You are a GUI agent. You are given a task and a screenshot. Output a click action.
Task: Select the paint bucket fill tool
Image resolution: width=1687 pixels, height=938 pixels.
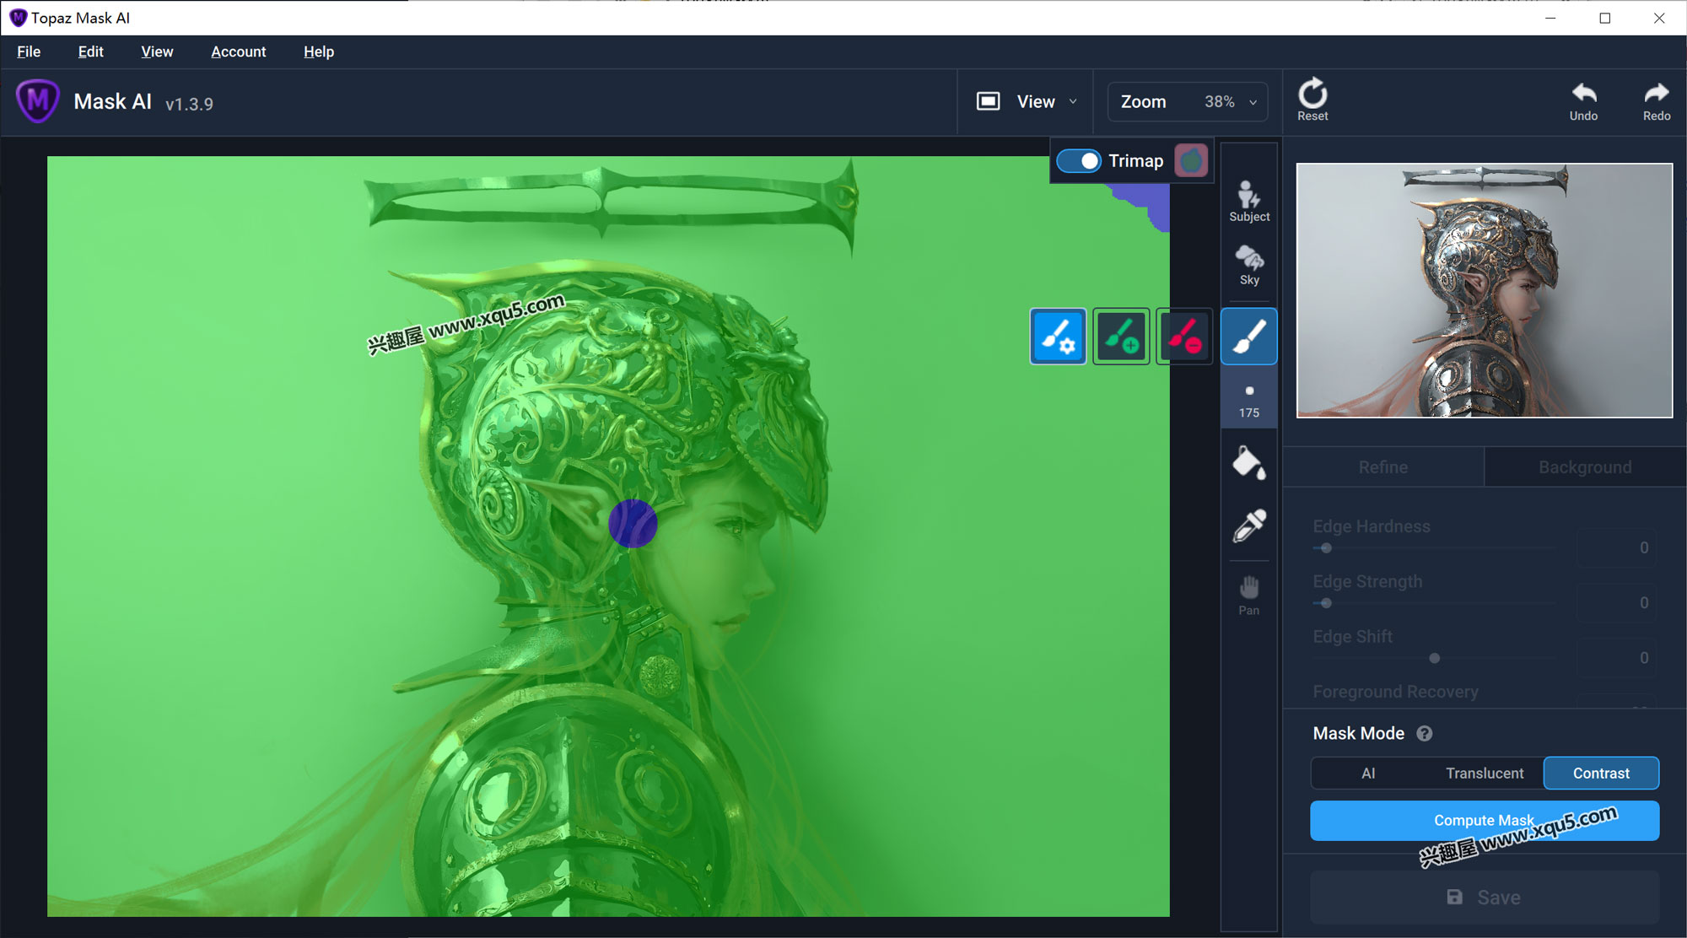pos(1248,463)
